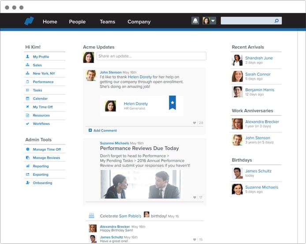Like the birthday post with heart
The height and width of the screenshot is (244, 306).
tap(194, 240)
